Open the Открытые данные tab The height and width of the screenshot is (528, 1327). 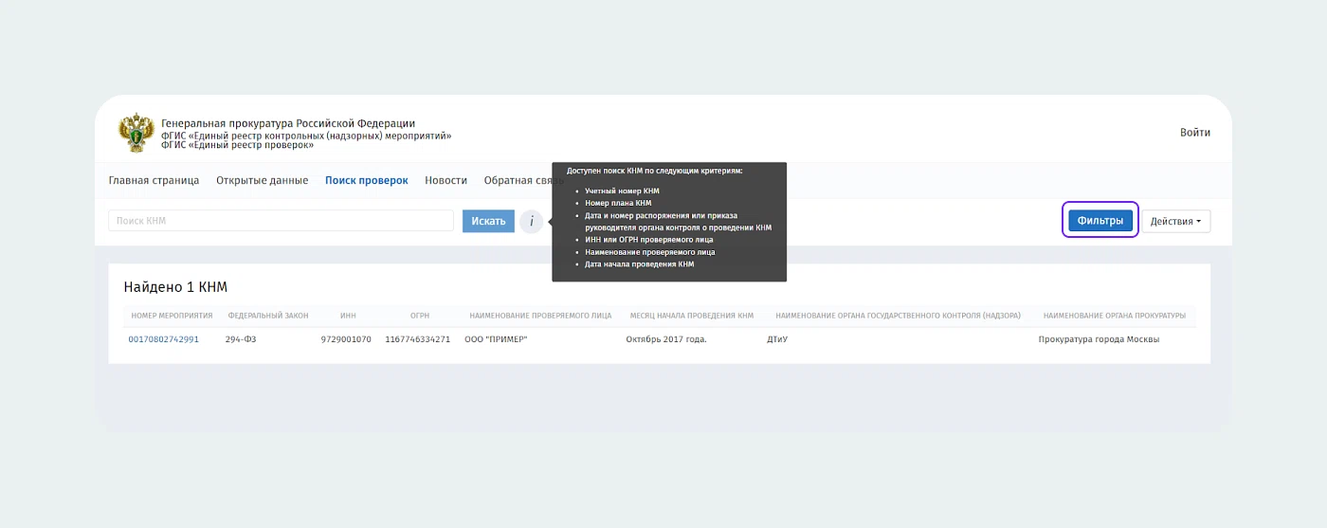point(262,180)
